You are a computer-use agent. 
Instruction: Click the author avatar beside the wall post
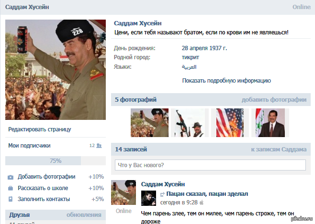pyautogui.click(x=124, y=192)
